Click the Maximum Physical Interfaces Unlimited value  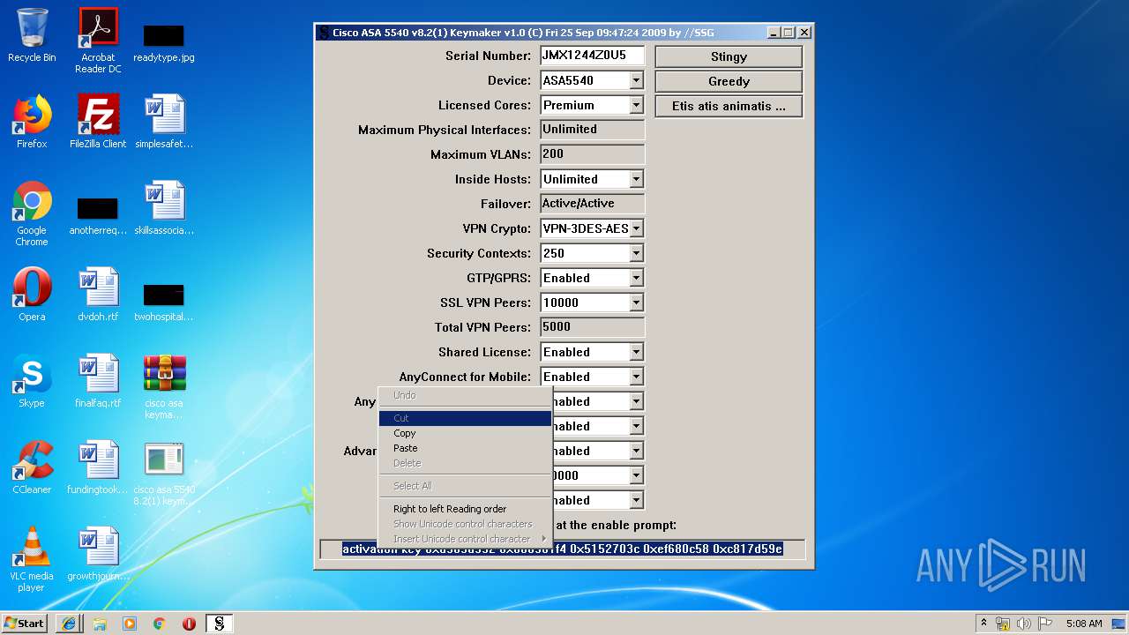[x=592, y=130]
